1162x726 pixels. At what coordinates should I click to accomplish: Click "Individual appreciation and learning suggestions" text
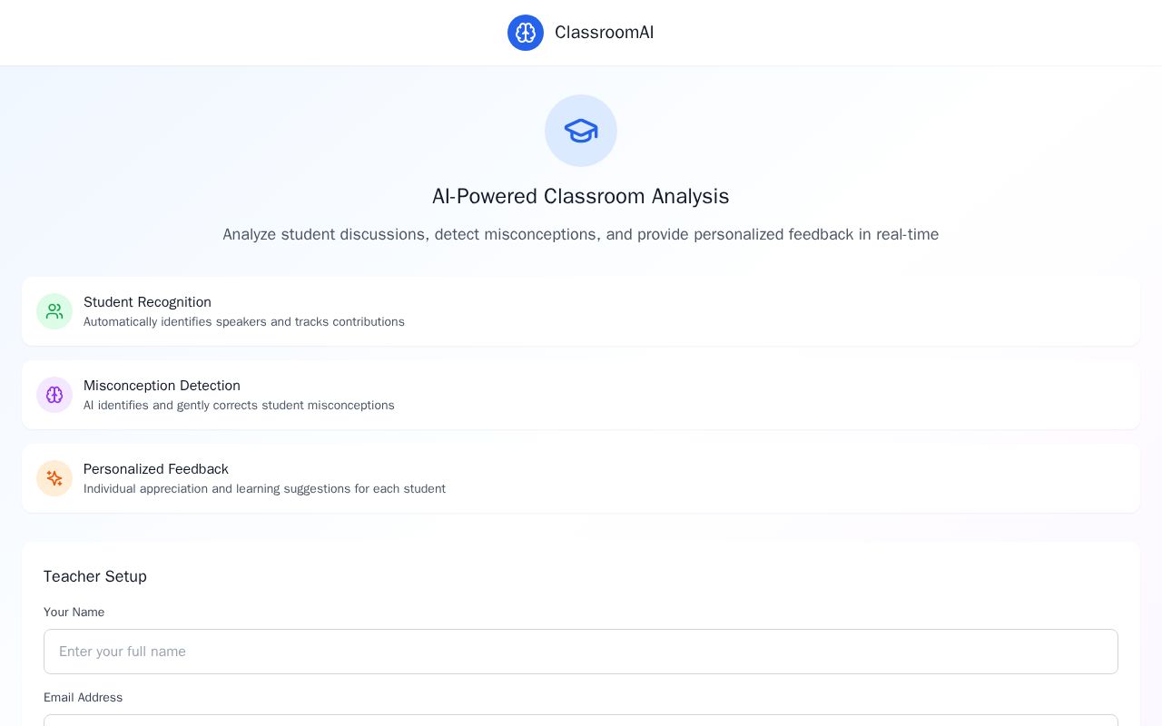(x=264, y=489)
